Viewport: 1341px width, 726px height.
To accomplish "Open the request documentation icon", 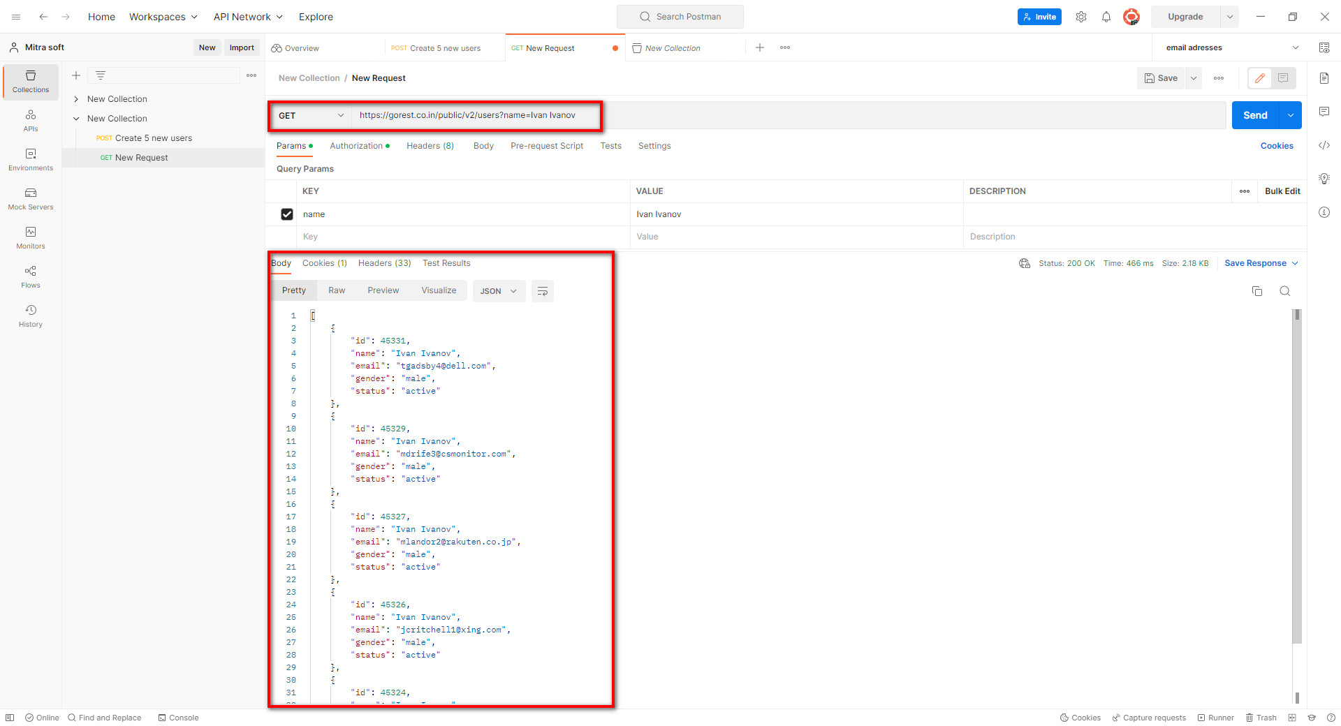I will pos(1324,78).
